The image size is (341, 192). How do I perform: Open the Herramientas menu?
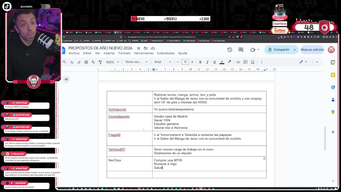point(144,53)
